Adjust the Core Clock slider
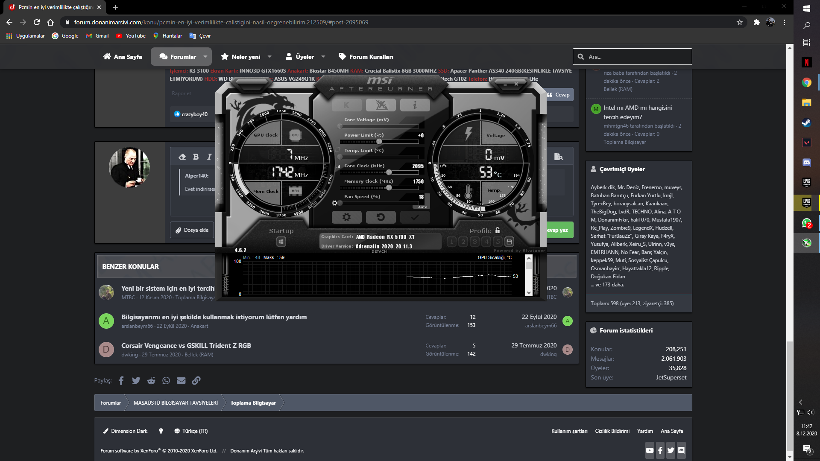820x461 pixels. 379,172
